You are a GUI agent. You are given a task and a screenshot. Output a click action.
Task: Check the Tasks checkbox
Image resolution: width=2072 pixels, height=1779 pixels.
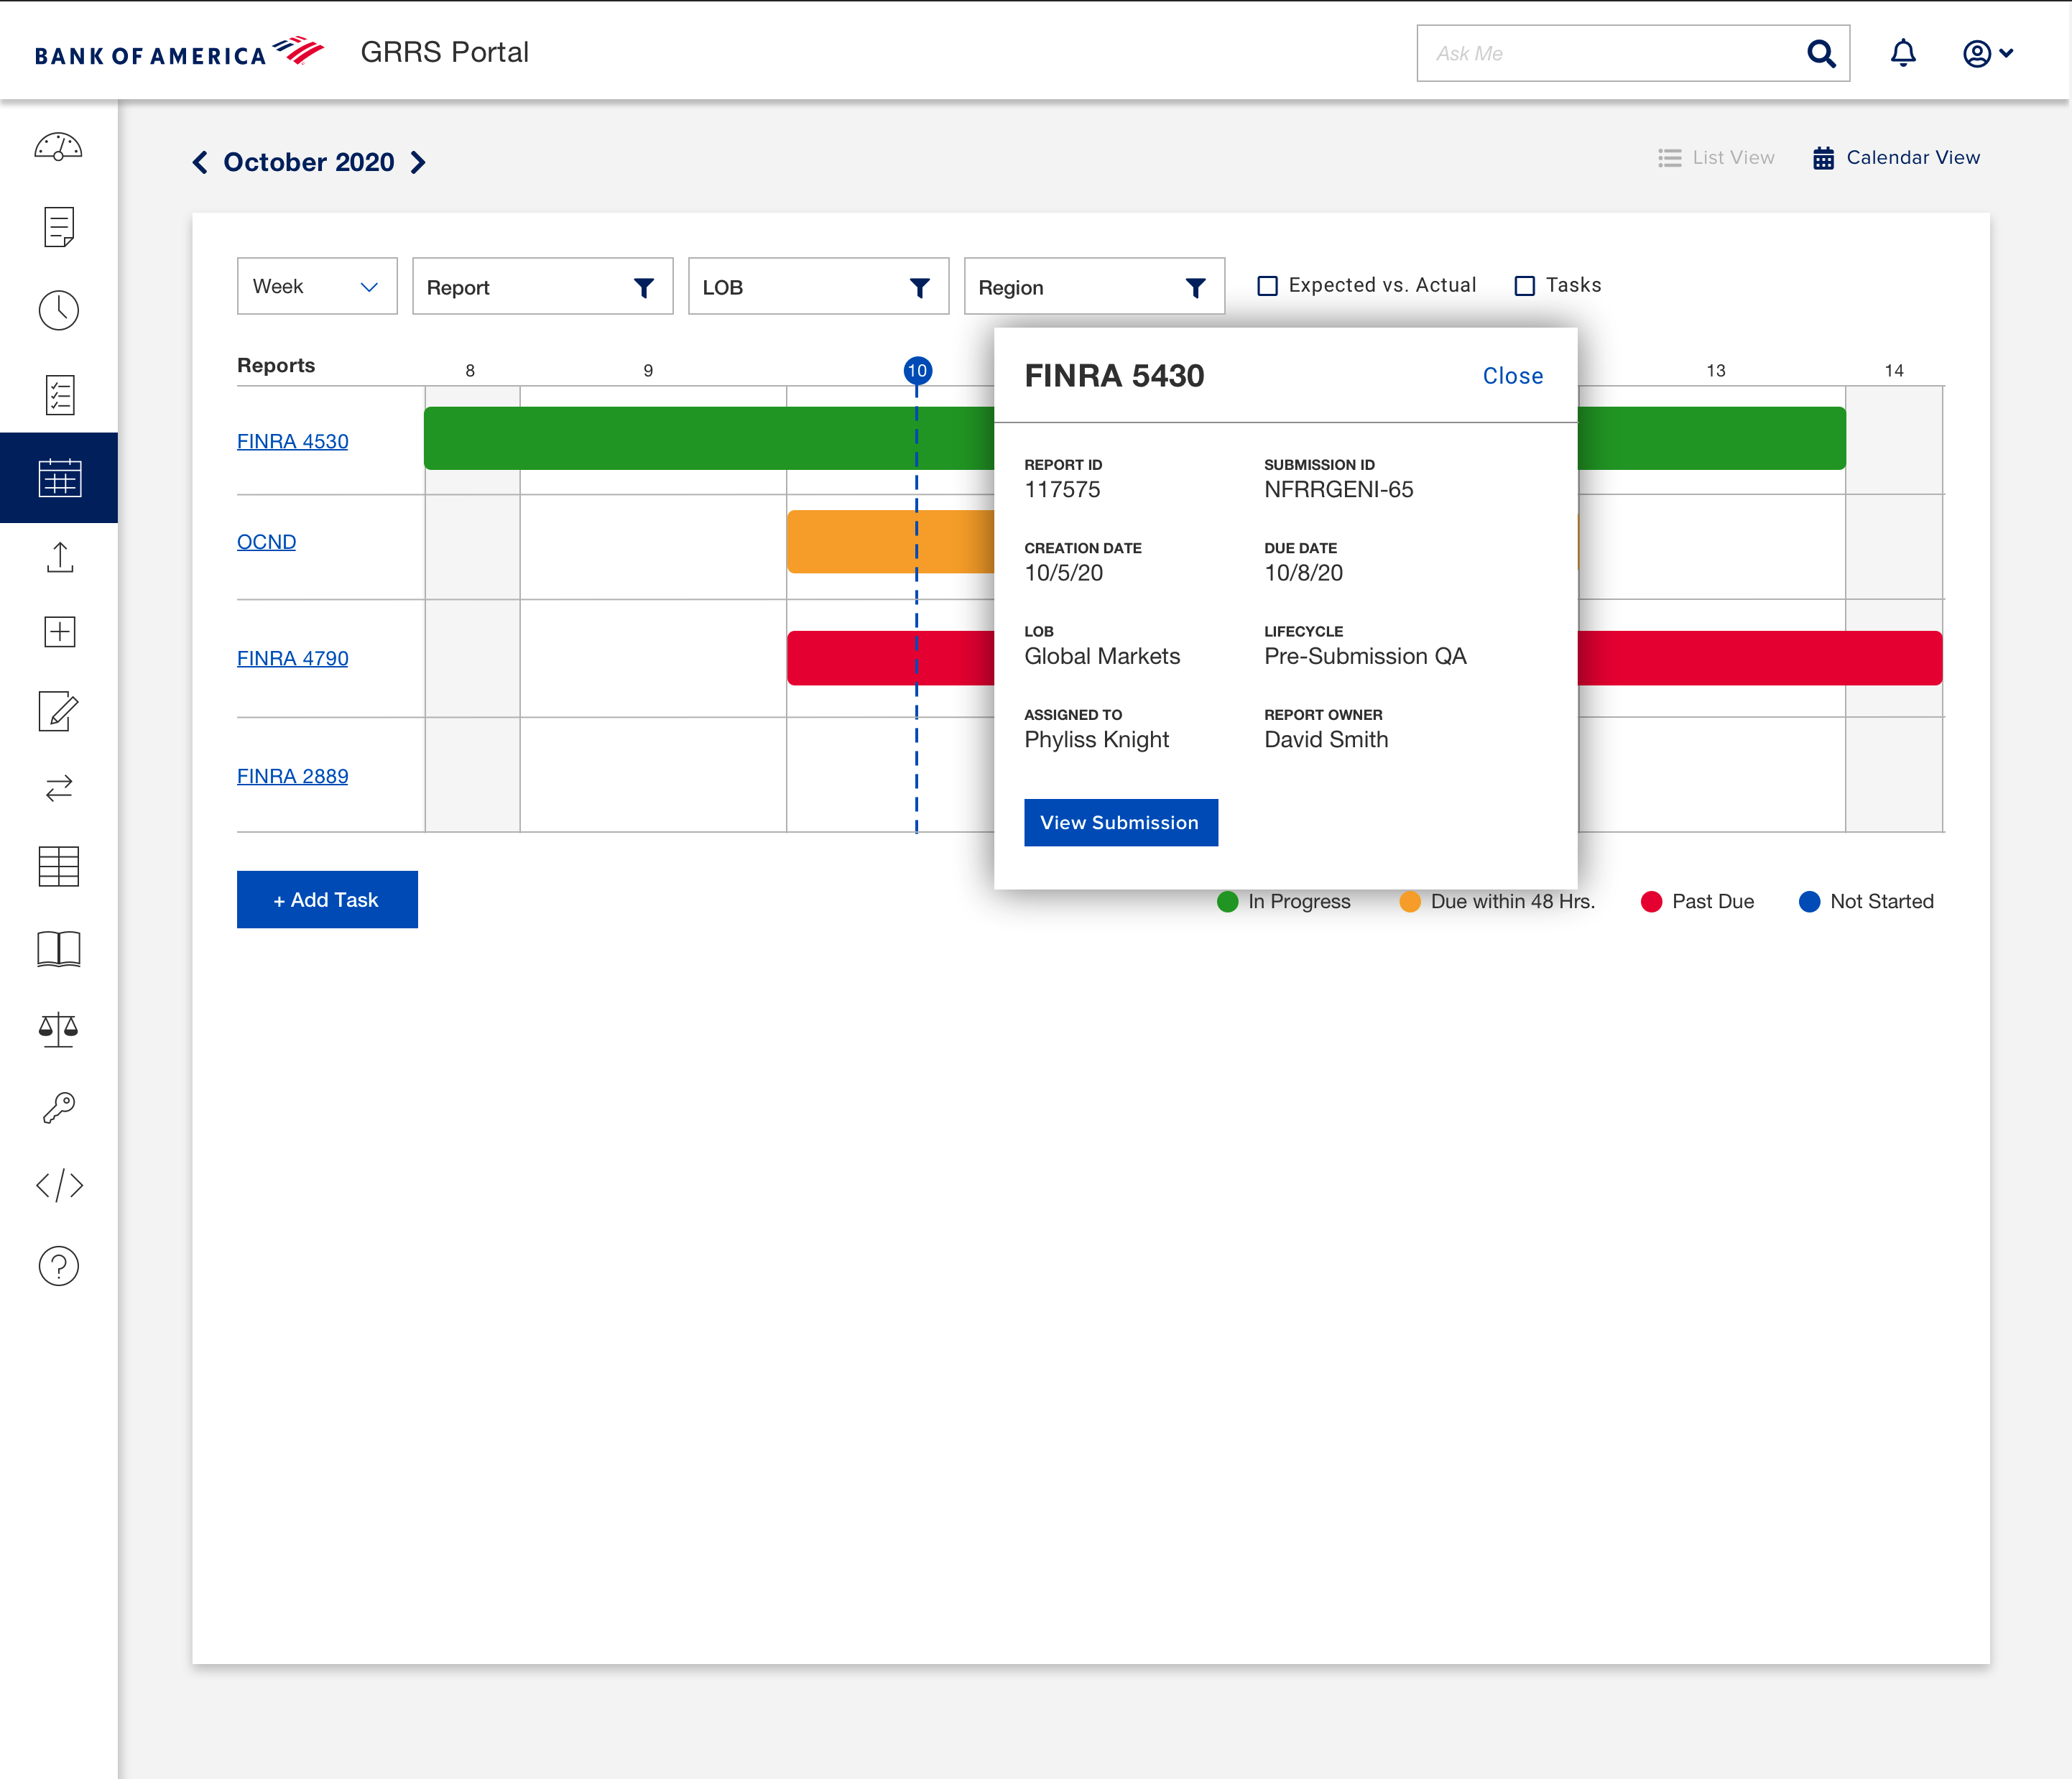click(x=1524, y=286)
